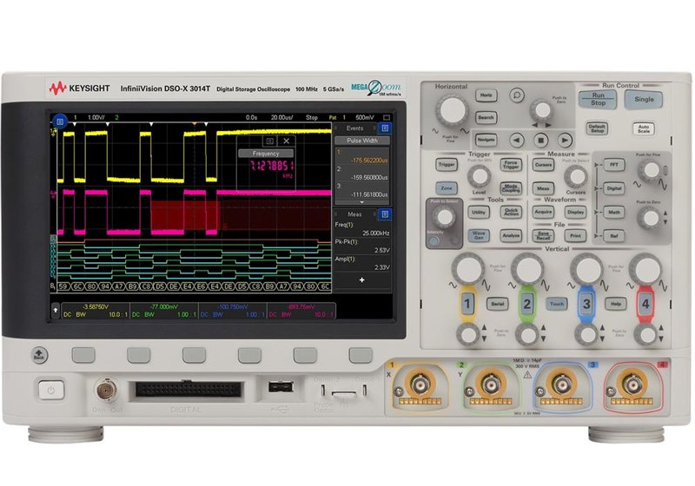Toggle channel 4 red button
The width and height of the screenshot is (695, 486).
tap(645, 304)
